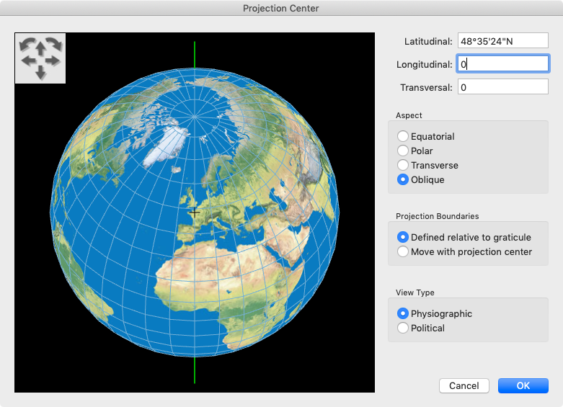The image size is (563, 407).
Task: Confirm with the OK button
Action: click(523, 385)
